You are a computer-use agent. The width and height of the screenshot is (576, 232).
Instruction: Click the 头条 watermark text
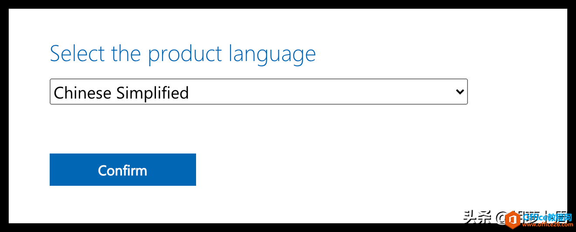(x=478, y=216)
